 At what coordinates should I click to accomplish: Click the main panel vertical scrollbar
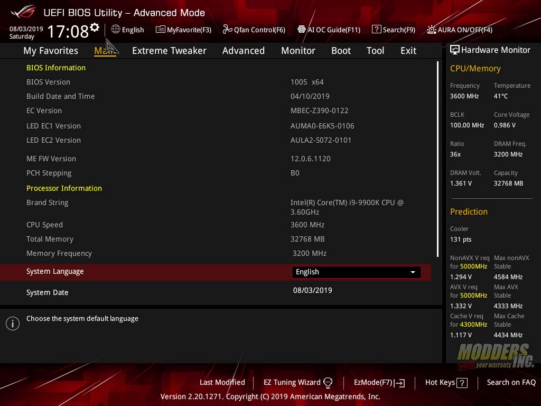(437, 159)
